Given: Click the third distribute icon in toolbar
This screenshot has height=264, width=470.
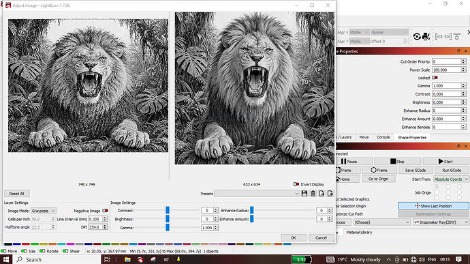Looking at the screenshot, I should tap(457, 37).
